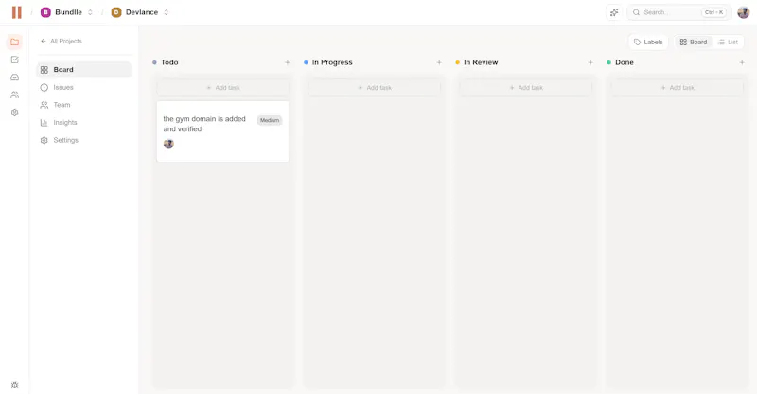Open the projects folder icon in left rail

click(x=14, y=42)
